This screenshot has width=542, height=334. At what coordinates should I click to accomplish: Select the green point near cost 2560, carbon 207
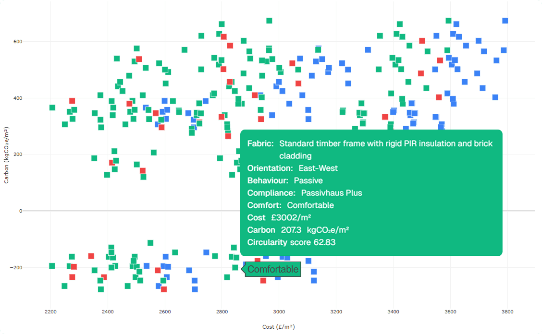click(x=154, y=153)
